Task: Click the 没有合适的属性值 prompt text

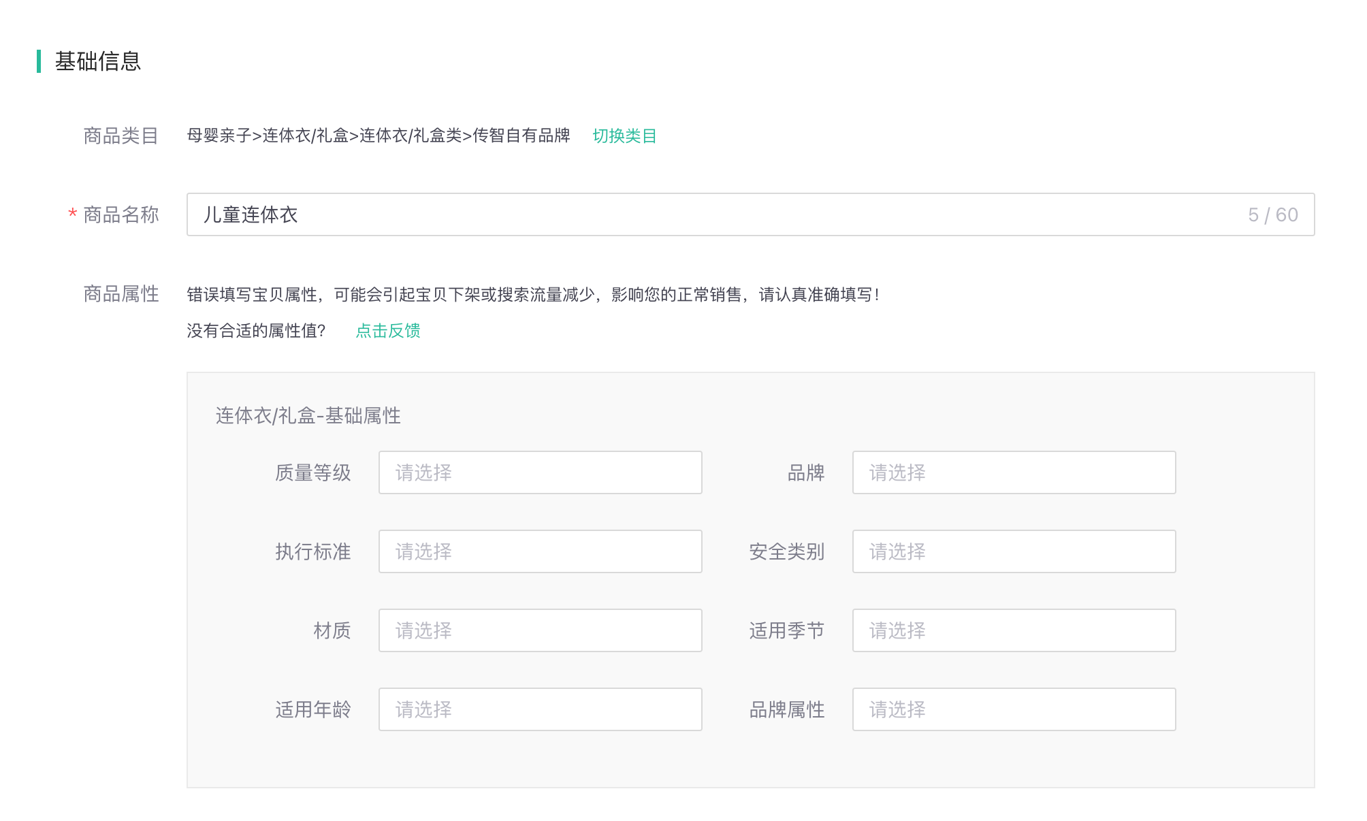Action: coord(256,331)
